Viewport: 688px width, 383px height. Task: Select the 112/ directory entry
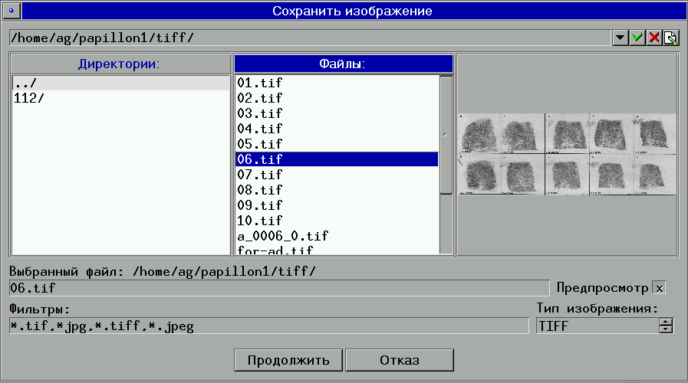click(120, 98)
